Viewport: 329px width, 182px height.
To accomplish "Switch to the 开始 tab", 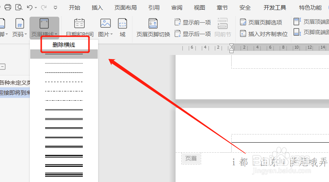I will tap(75, 8).
